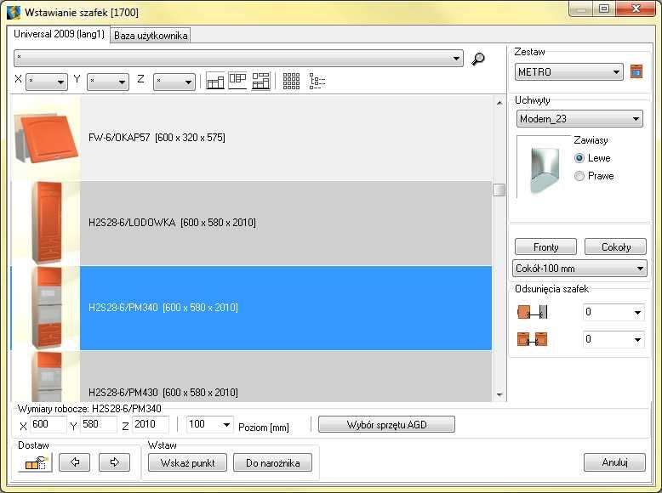Select Prawe hinge radio button
This screenshot has height=493, width=662.
[x=579, y=176]
